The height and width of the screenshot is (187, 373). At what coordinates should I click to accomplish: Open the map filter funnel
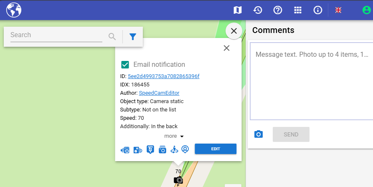[x=133, y=37]
